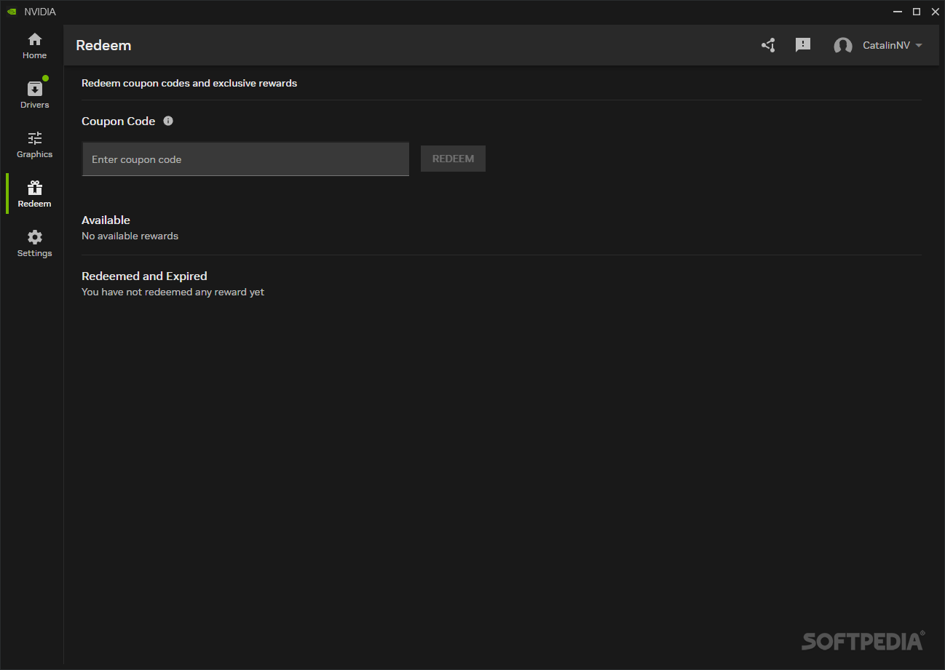Expand the CatalinNV account dropdown
945x670 pixels.
(918, 45)
